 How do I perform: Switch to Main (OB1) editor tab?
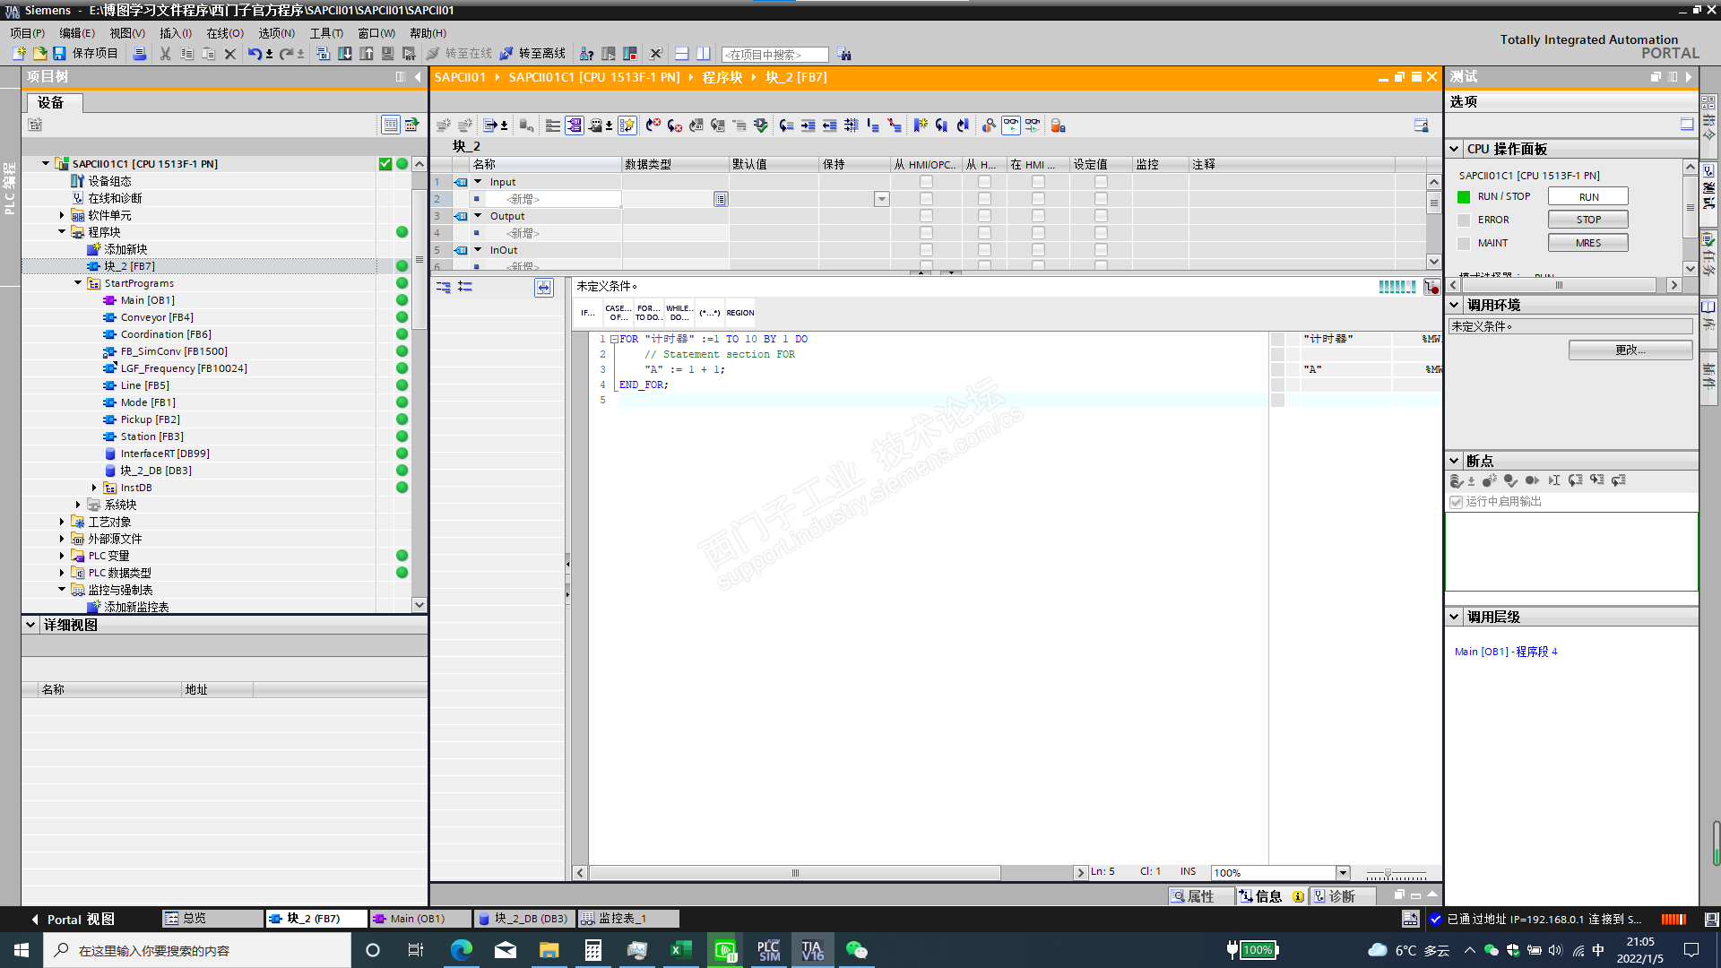click(417, 919)
